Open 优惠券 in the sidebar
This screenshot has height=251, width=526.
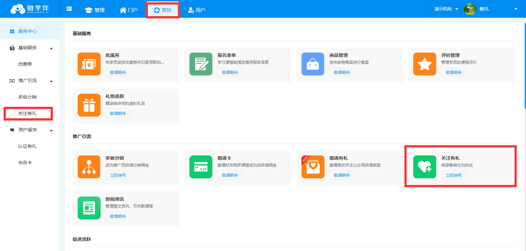(25, 64)
